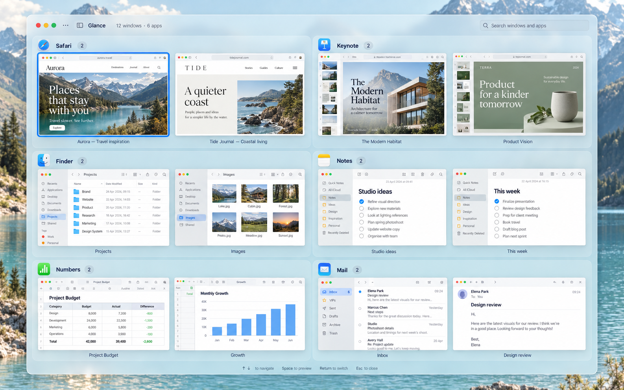Click the Jun bar in Monthly Growth chart
The height and width of the screenshot is (390, 624).
(x=290, y=320)
